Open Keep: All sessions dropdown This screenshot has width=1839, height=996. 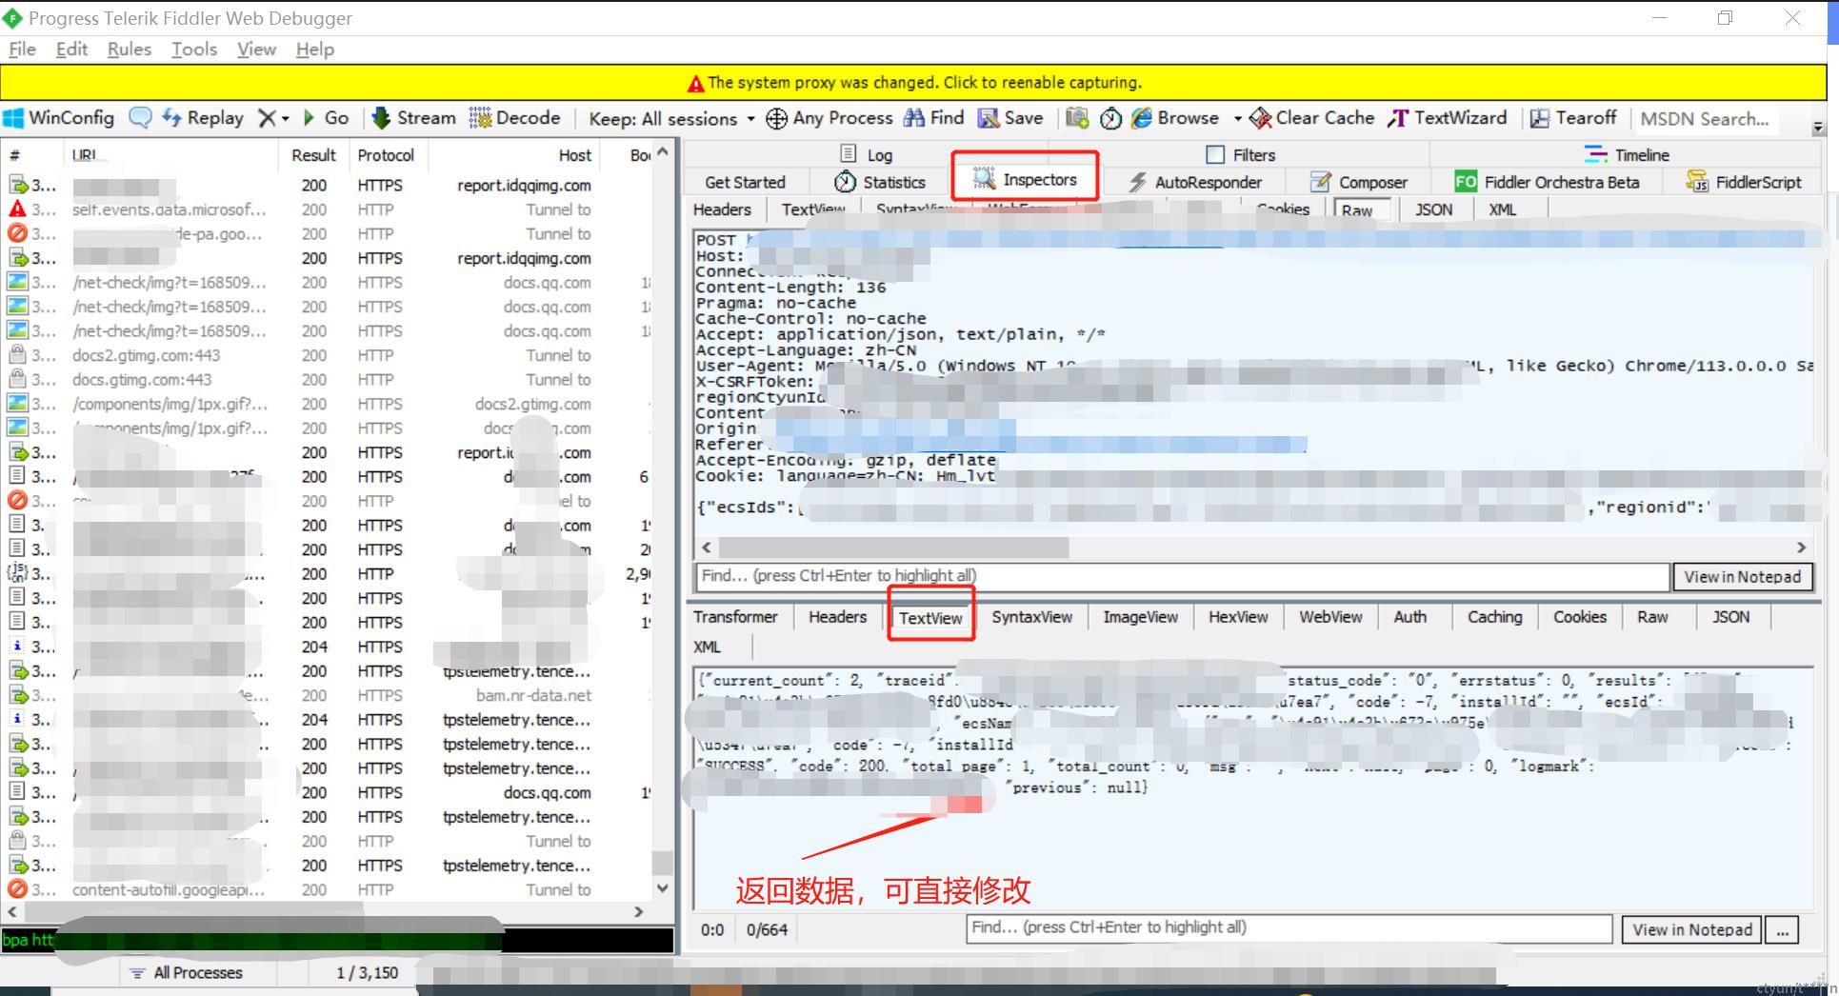[671, 119]
